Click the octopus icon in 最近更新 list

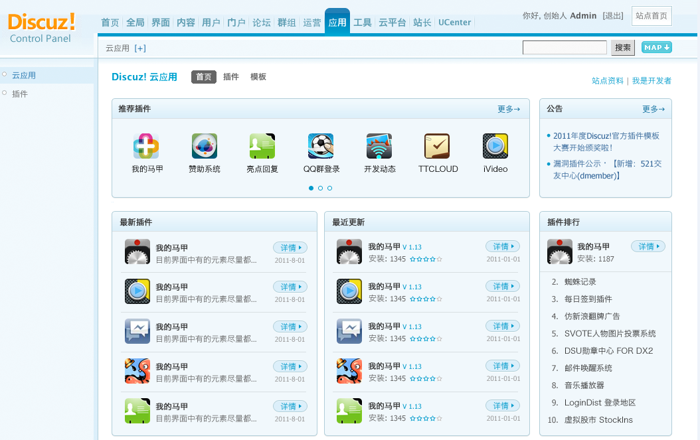(x=349, y=371)
